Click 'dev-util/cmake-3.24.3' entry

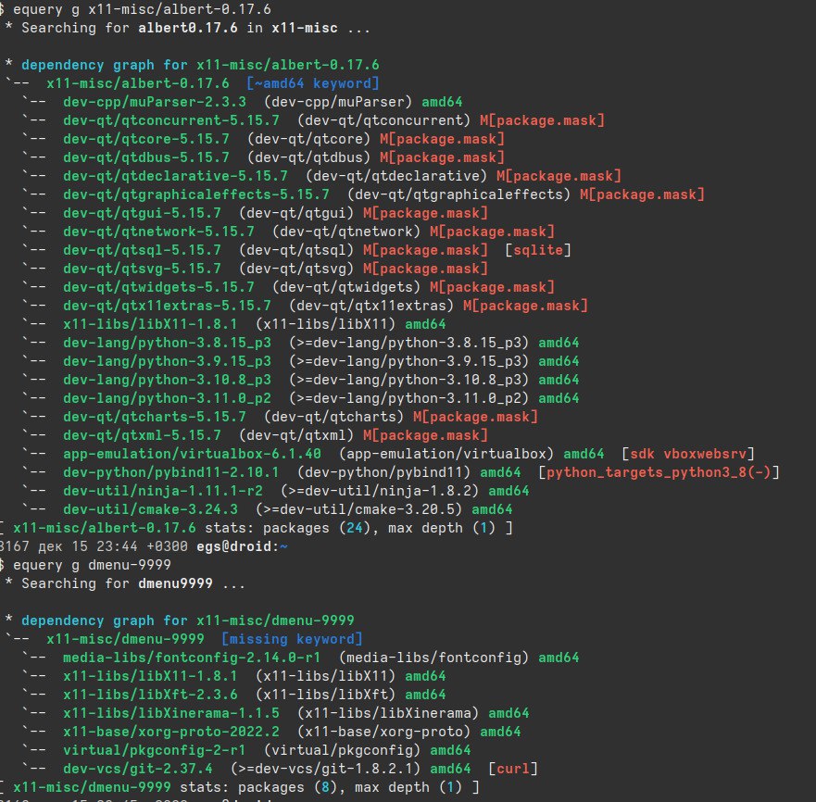(x=150, y=509)
